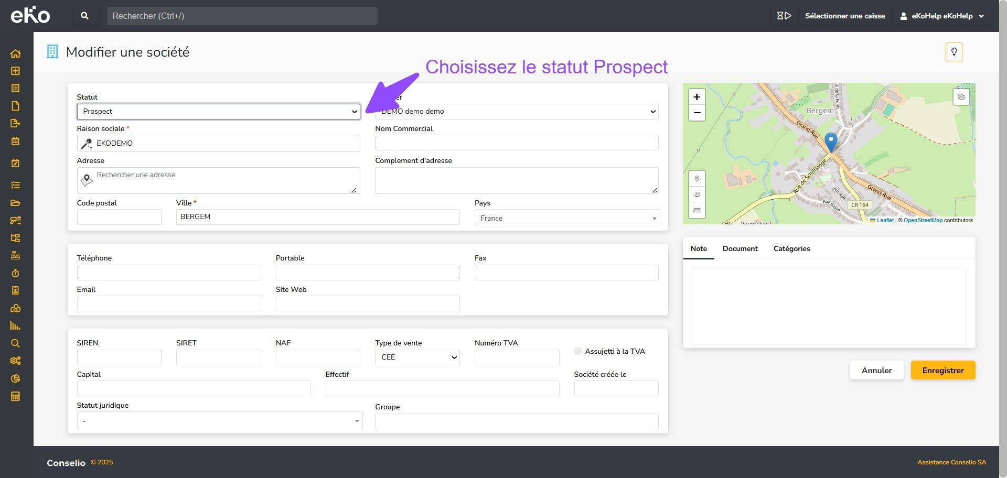The image size is (1007, 478).
Task: Click the pie chart icon in the sidebar
Action: [15, 378]
